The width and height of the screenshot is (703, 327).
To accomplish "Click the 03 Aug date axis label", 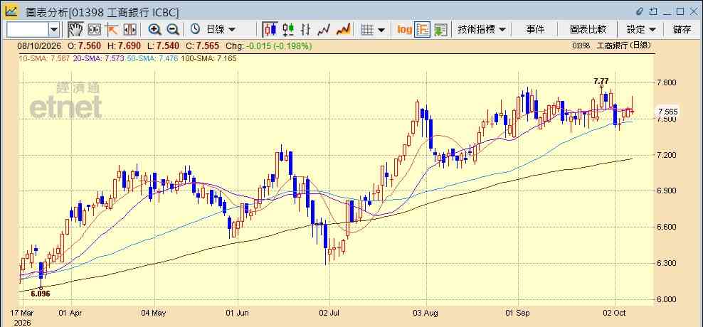I will pyautogui.click(x=426, y=313).
